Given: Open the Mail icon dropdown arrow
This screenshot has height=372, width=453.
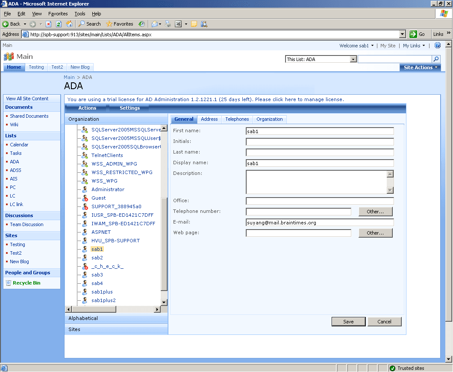Looking at the screenshot, I should click(x=160, y=24).
